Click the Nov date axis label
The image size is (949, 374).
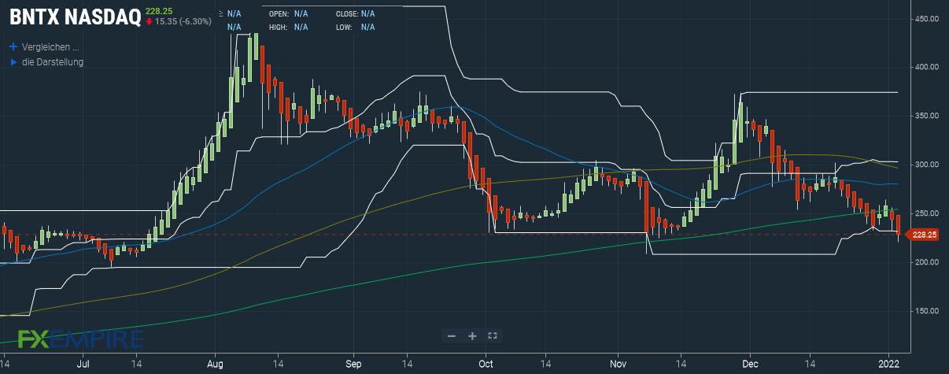coord(618,365)
